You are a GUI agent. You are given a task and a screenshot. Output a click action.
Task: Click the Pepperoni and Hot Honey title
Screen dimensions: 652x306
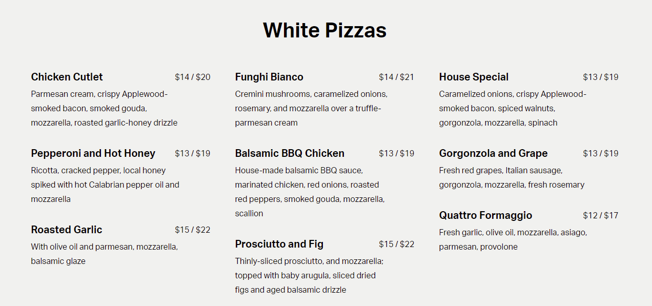tap(93, 153)
